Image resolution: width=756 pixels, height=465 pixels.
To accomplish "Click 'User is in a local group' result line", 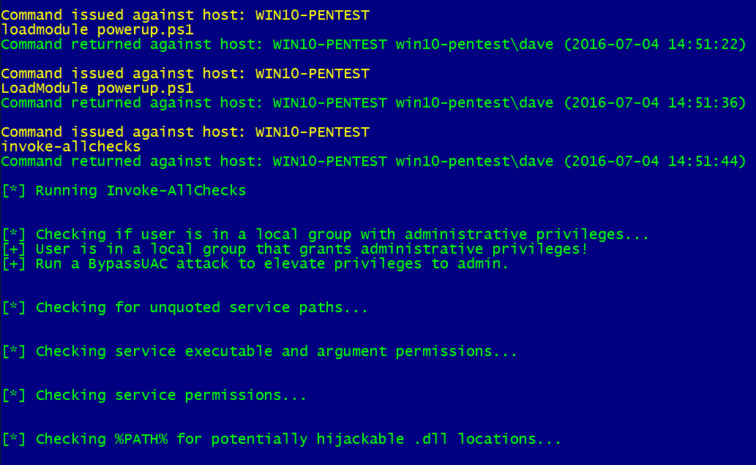I will (x=295, y=249).
